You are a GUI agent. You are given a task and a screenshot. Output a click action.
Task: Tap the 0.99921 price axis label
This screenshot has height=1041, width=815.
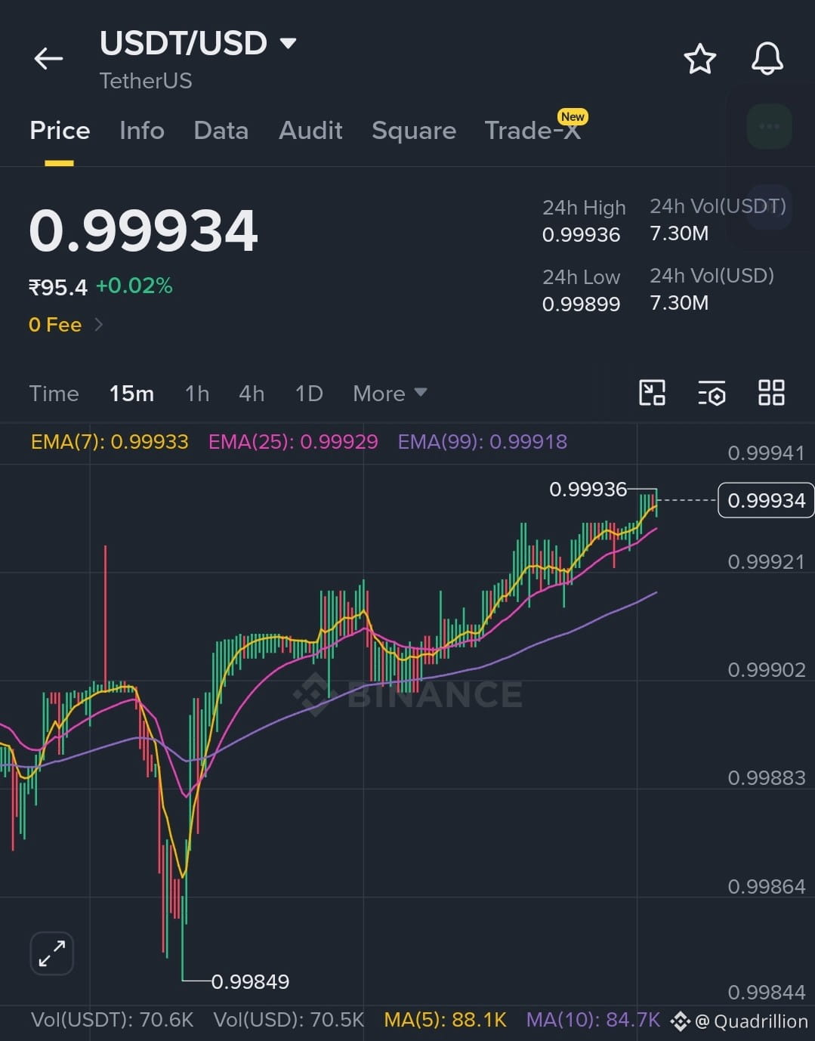[x=766, y=562]
